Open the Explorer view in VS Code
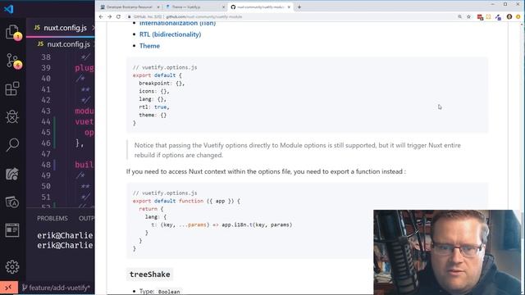This screenshot has height=295, width=525. [12, 32]
